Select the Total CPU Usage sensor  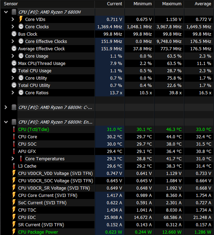coord(35,71)
